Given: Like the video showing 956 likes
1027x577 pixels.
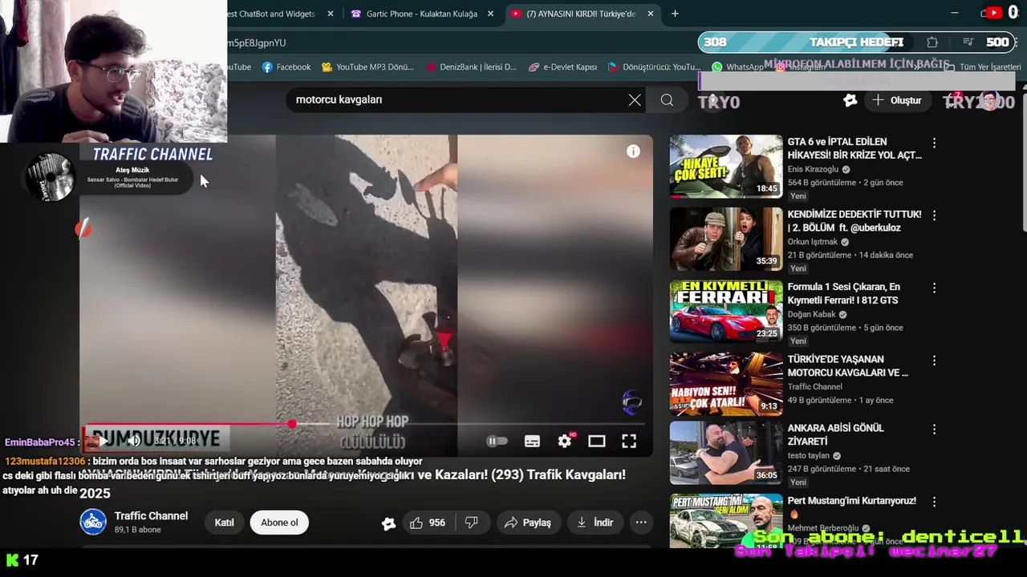Looking at the screenshot, I should click(428, 523).
